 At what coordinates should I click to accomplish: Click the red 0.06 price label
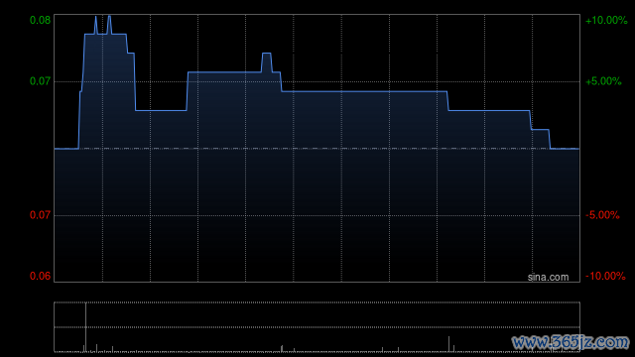tap(40, 276)
